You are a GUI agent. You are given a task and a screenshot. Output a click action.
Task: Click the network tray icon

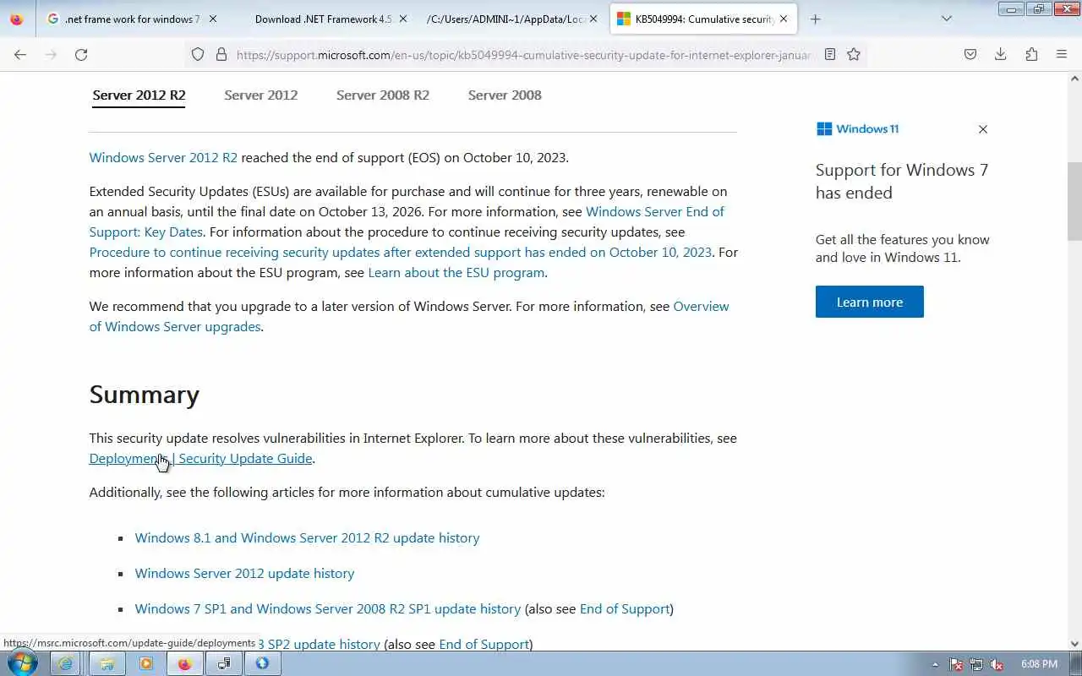[x=976, y=664]
